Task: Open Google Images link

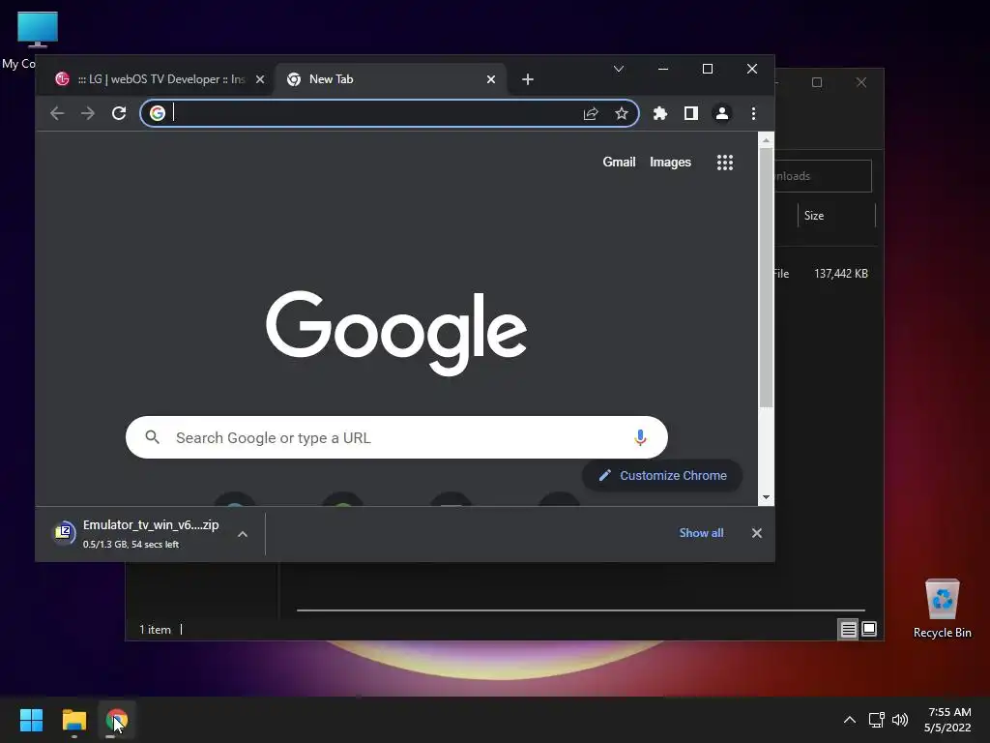Action: click(670, 163)
